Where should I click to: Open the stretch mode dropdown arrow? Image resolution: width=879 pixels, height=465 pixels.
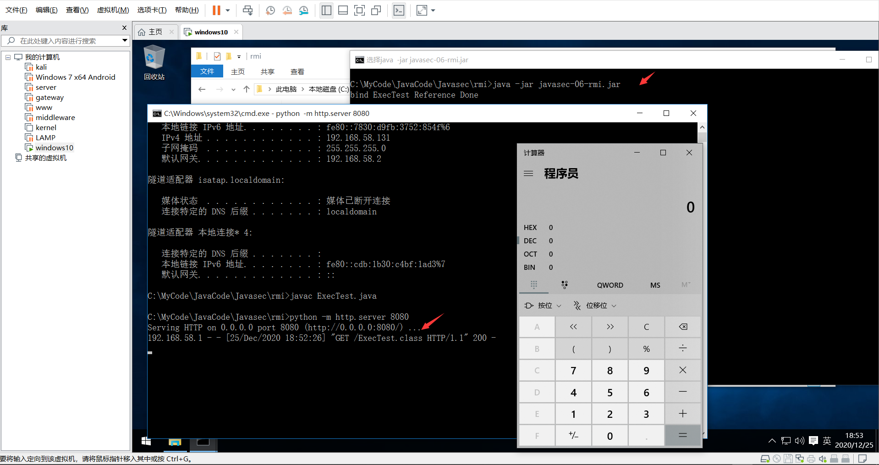point(433,10)
